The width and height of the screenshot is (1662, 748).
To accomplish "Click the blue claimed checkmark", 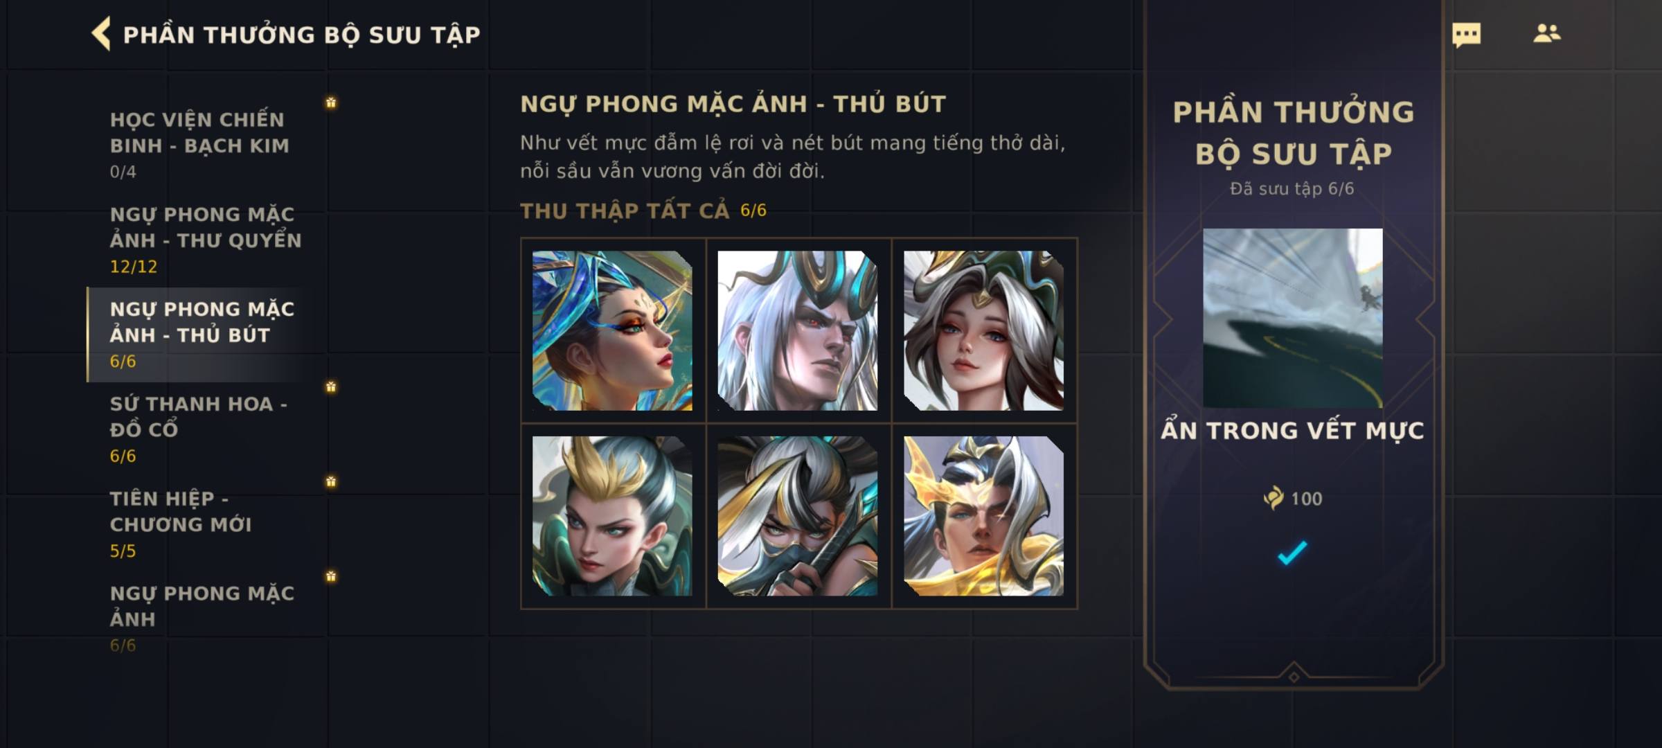I will point(1292,553).
